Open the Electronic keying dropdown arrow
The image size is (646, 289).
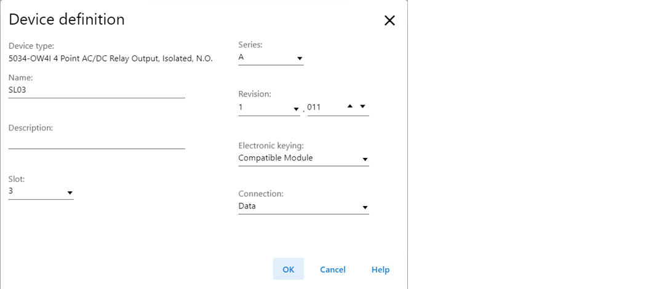click(x=365, y=159)
